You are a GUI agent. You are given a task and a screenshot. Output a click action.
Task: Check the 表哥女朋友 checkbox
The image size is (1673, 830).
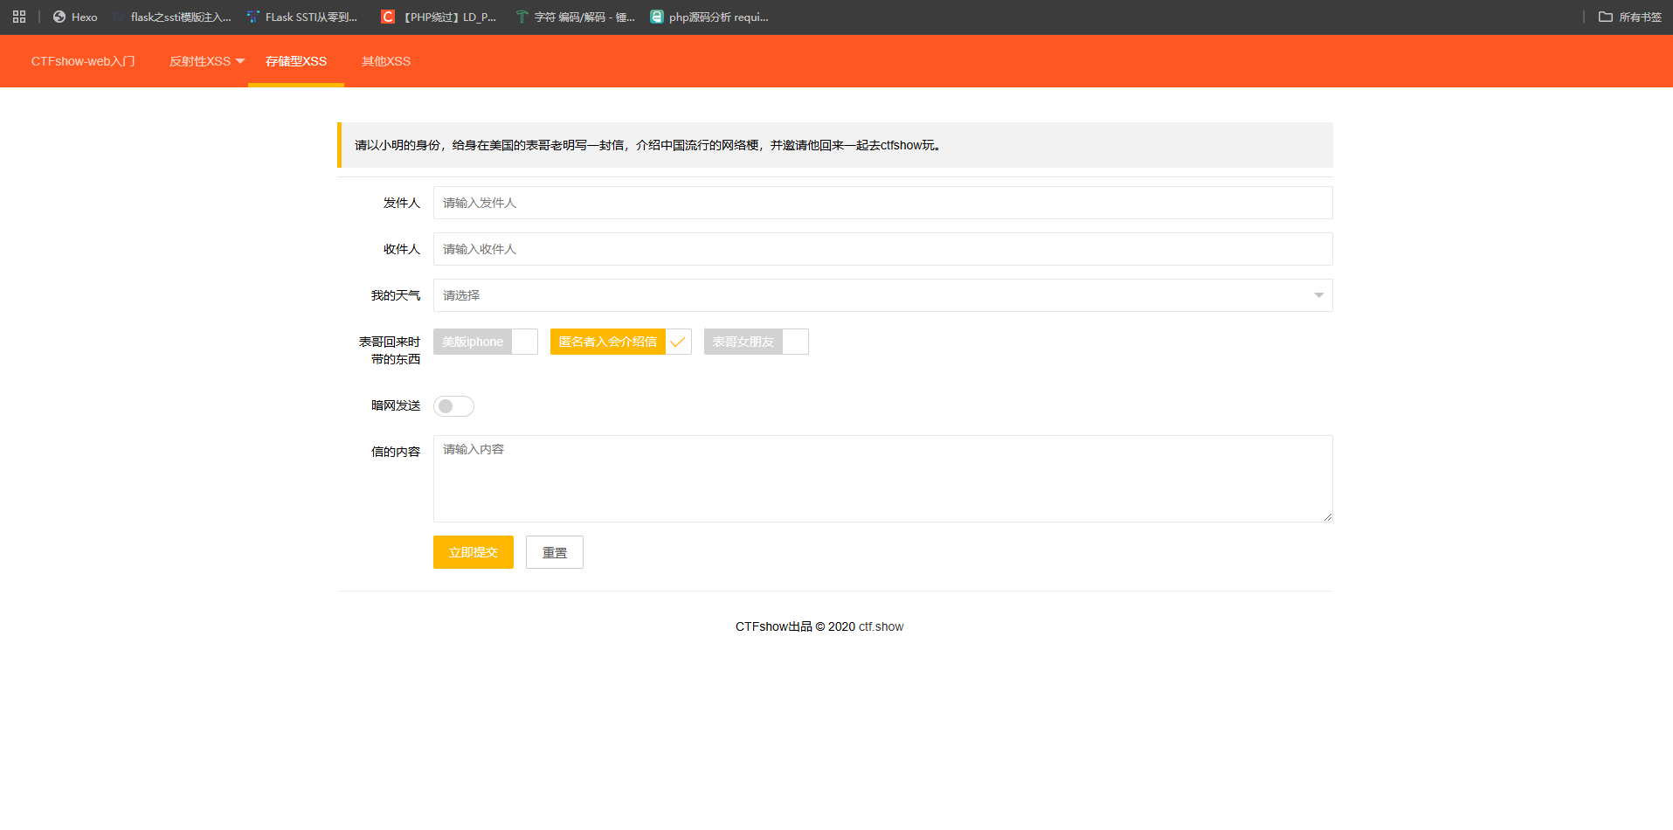756,342
